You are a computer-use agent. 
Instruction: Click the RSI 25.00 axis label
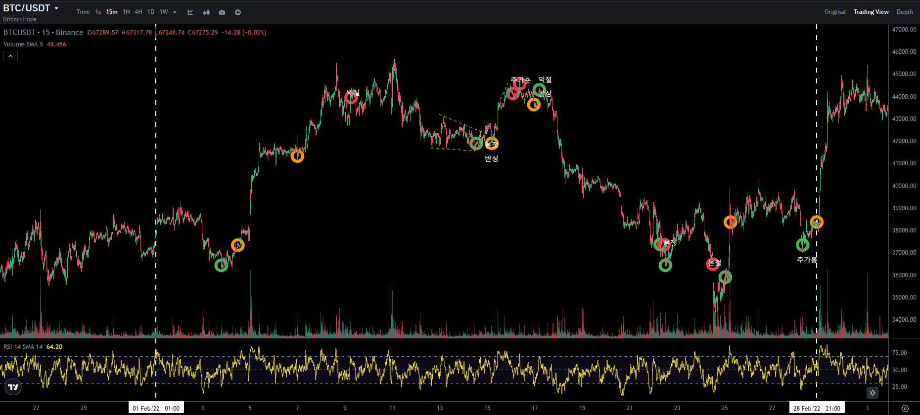(x=899, y=387)
